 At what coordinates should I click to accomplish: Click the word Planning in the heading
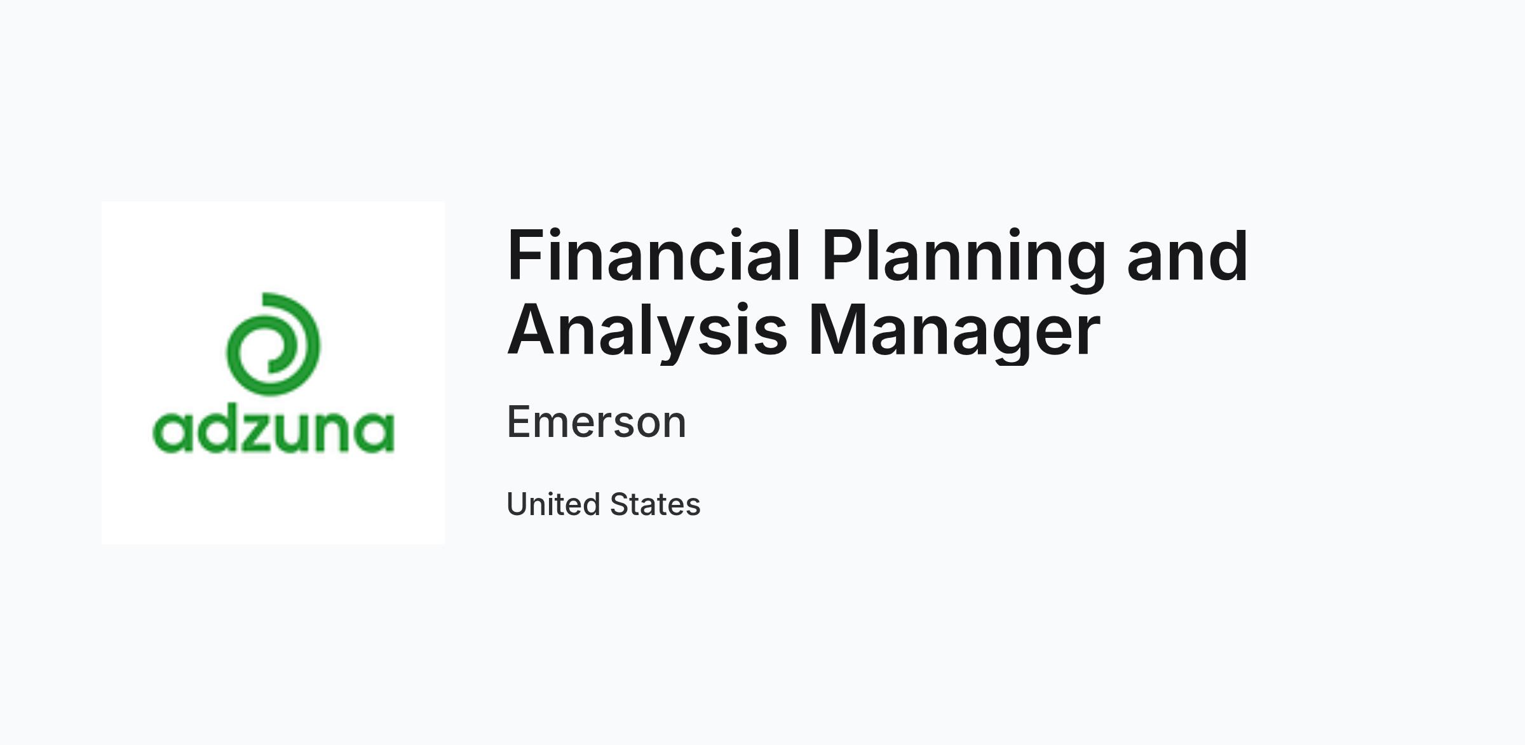[964, 260]
